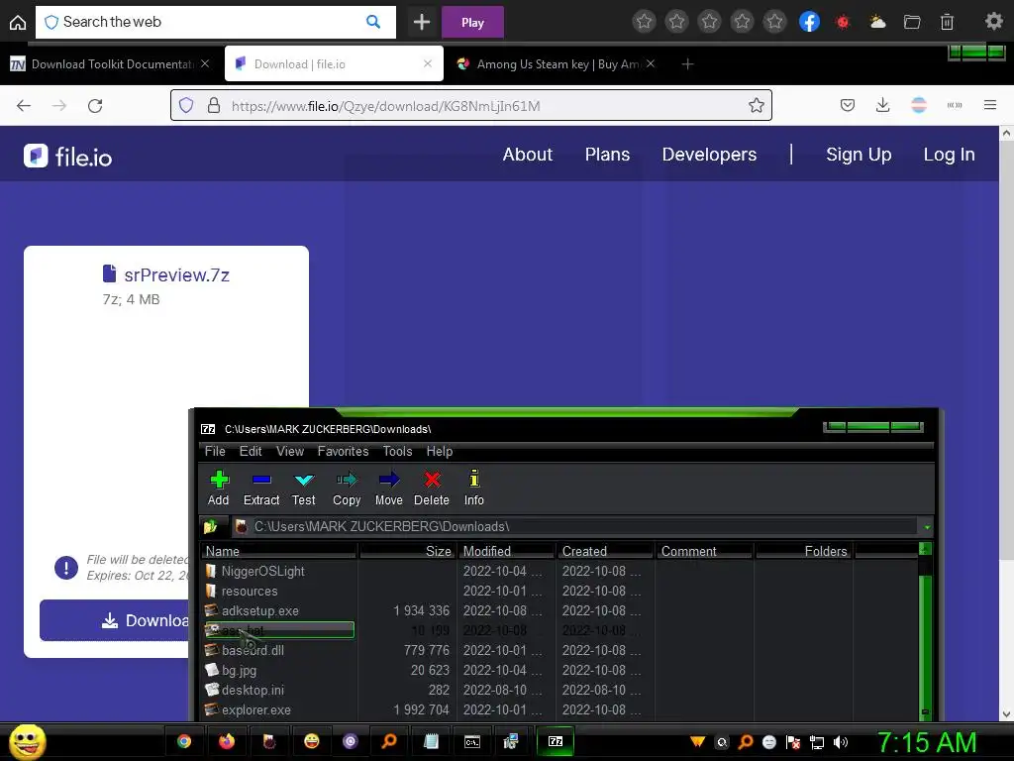The image size is (1014, 761).
Task: Click the Extract tool in 7-Zip
Action: [x=261, y=488]
